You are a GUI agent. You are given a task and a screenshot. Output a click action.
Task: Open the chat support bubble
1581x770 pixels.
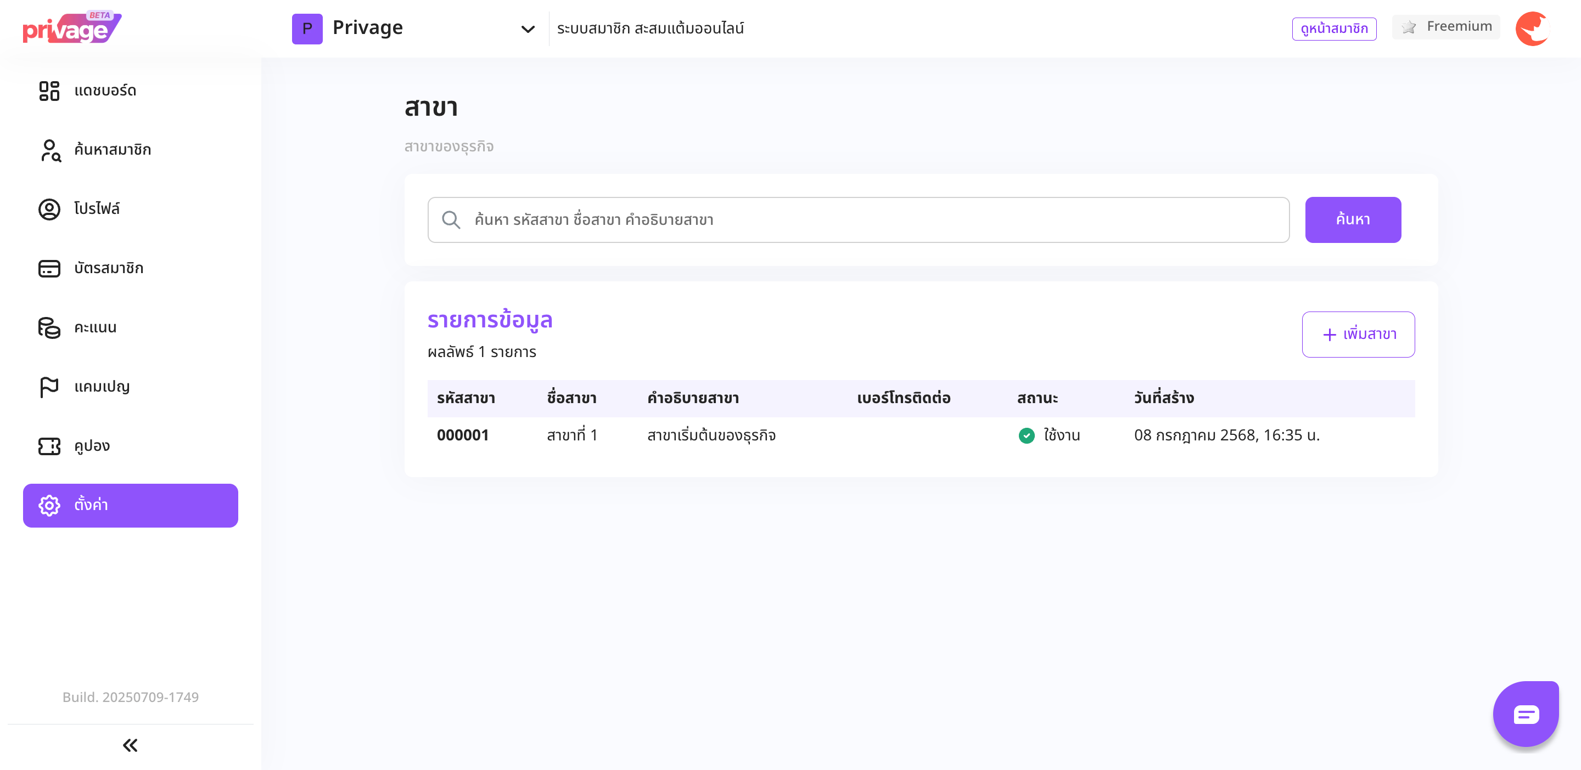pyautogui.click(x=1526, y=714)
